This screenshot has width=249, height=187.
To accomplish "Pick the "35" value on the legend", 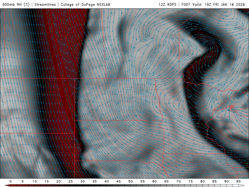I will pyautogui.click(x=94, y=181).
